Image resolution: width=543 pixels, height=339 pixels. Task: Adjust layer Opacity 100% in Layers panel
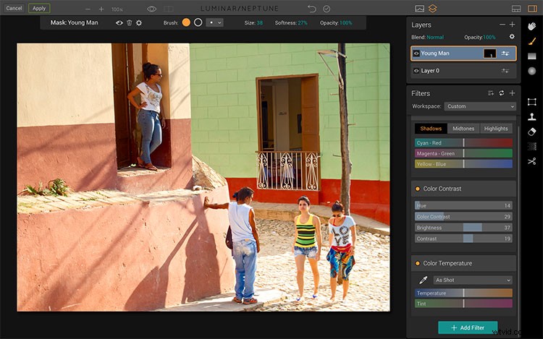489,37
